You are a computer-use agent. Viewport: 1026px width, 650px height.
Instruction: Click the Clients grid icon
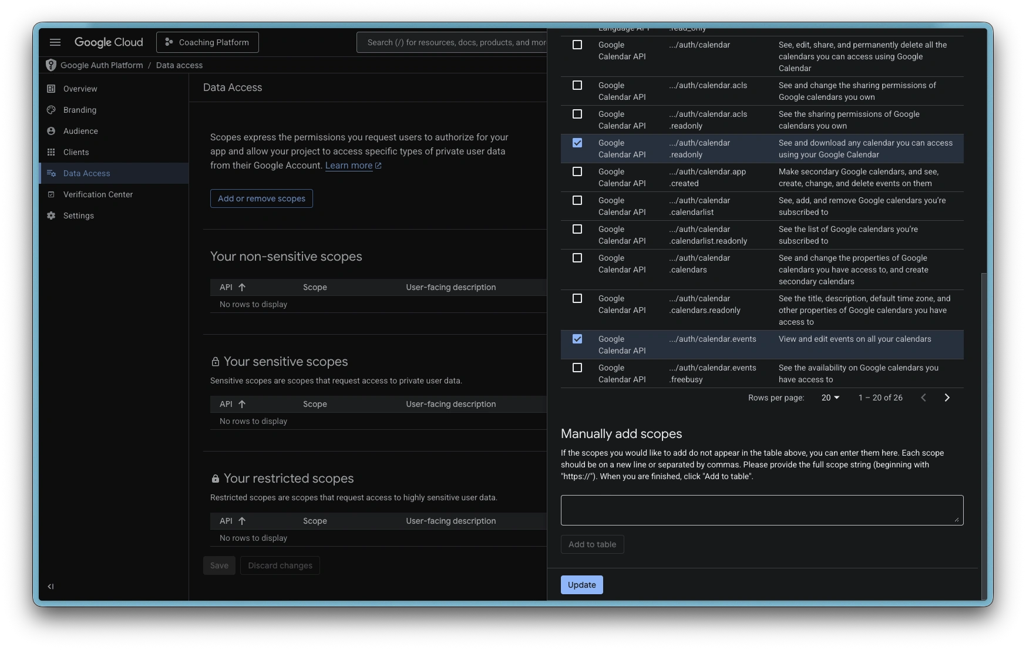point(51,152)
